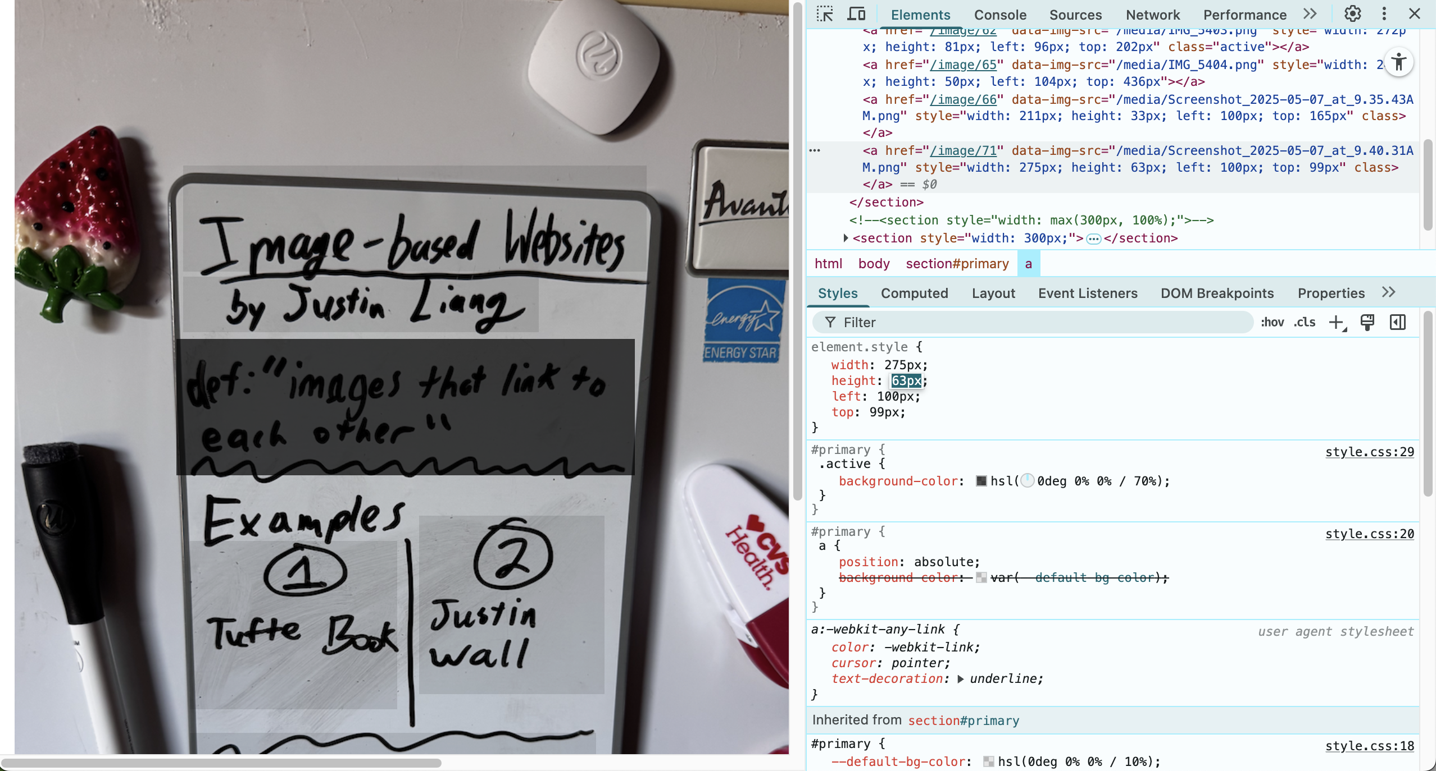Click the accessibility figure icon
This screenshot has width=1436, height=771.
[1399, 62]
